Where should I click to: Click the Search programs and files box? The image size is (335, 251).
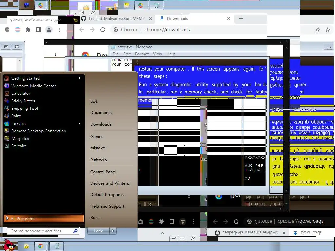43,231
